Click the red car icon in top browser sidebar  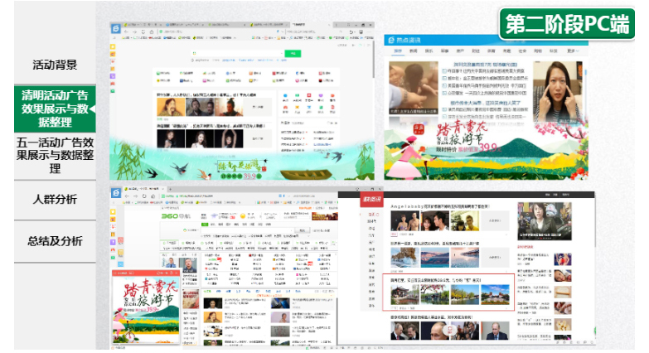[113, 84]
